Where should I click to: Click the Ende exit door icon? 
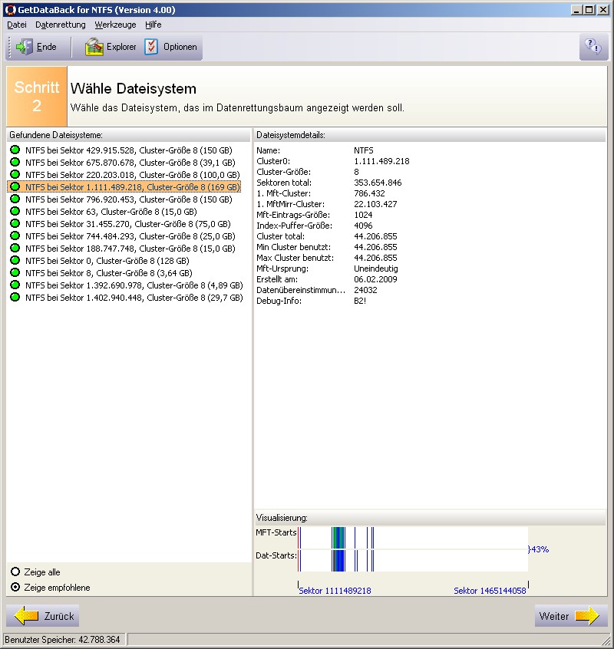(24, 47)
